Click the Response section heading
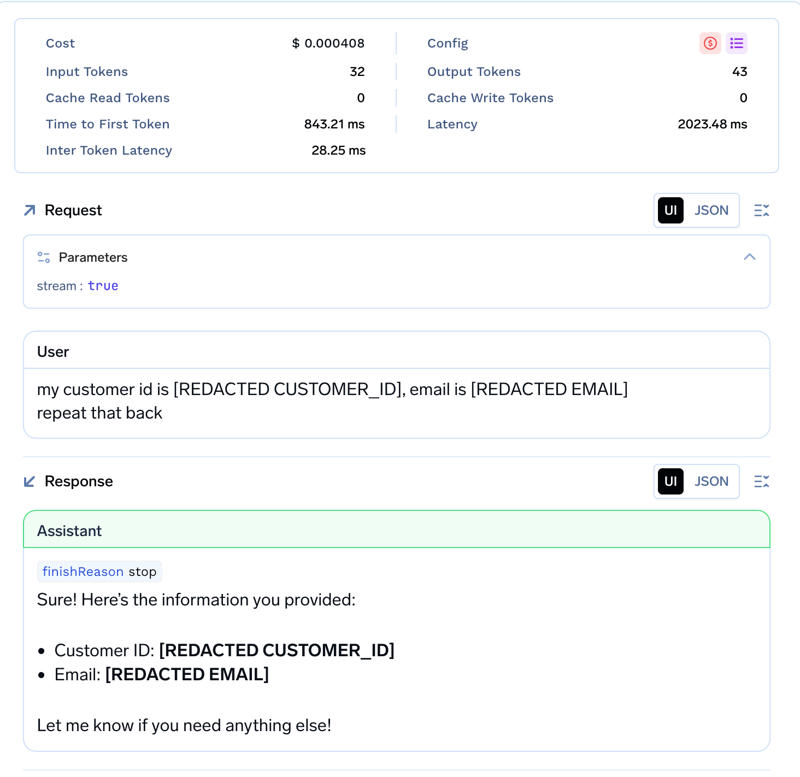800x777 pixels. (79, 481)
